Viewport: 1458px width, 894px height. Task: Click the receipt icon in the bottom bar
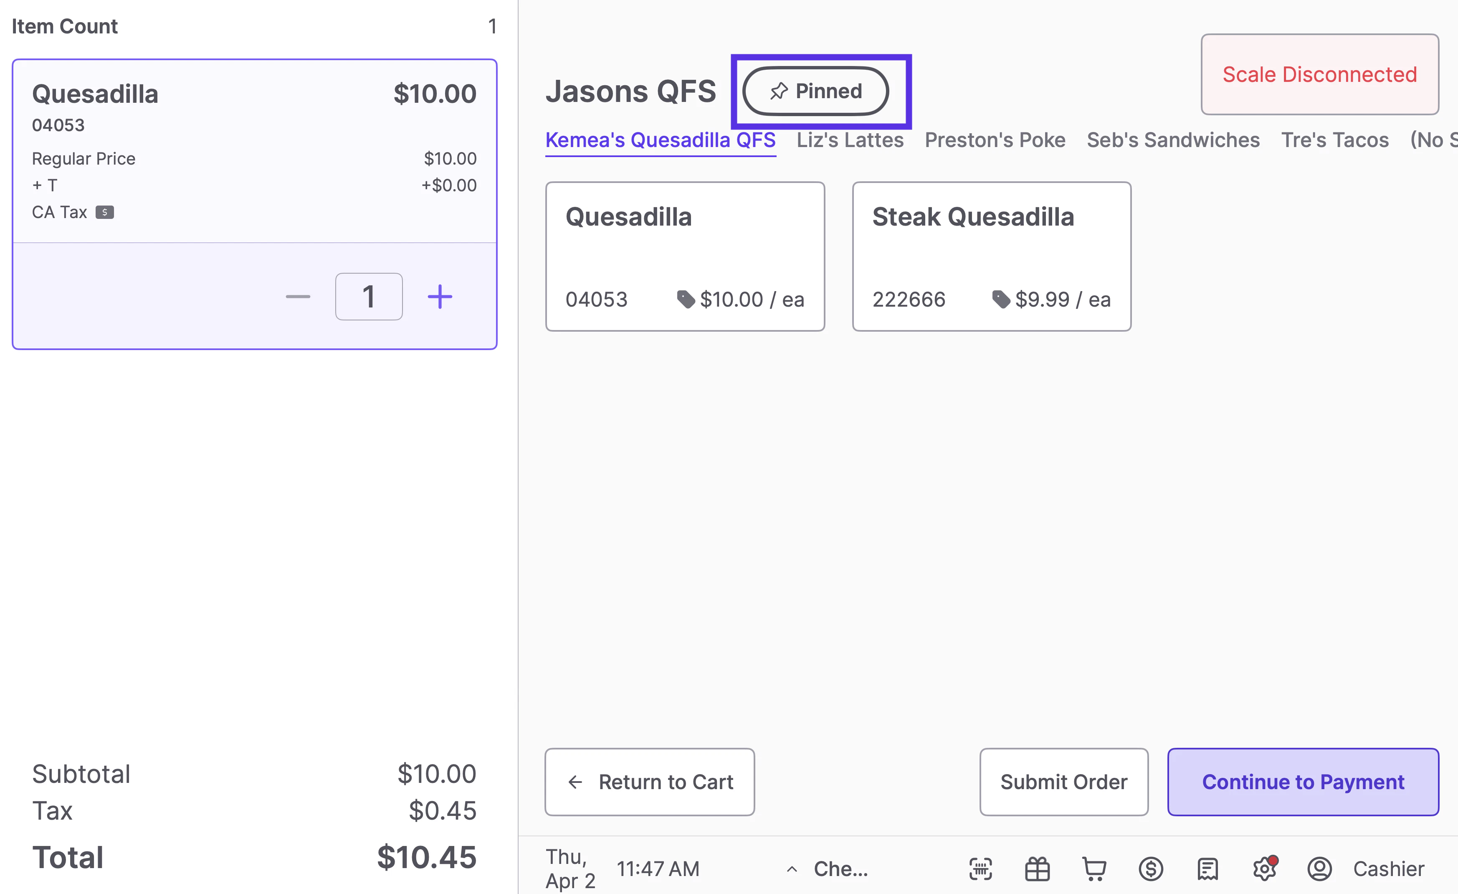click(x=1207, y=869)
